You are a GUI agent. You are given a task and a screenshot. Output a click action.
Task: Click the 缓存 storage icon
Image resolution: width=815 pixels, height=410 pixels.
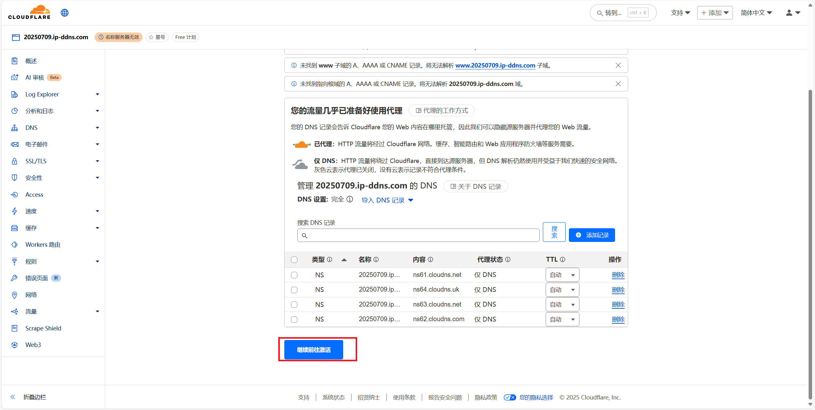point(14,228)
